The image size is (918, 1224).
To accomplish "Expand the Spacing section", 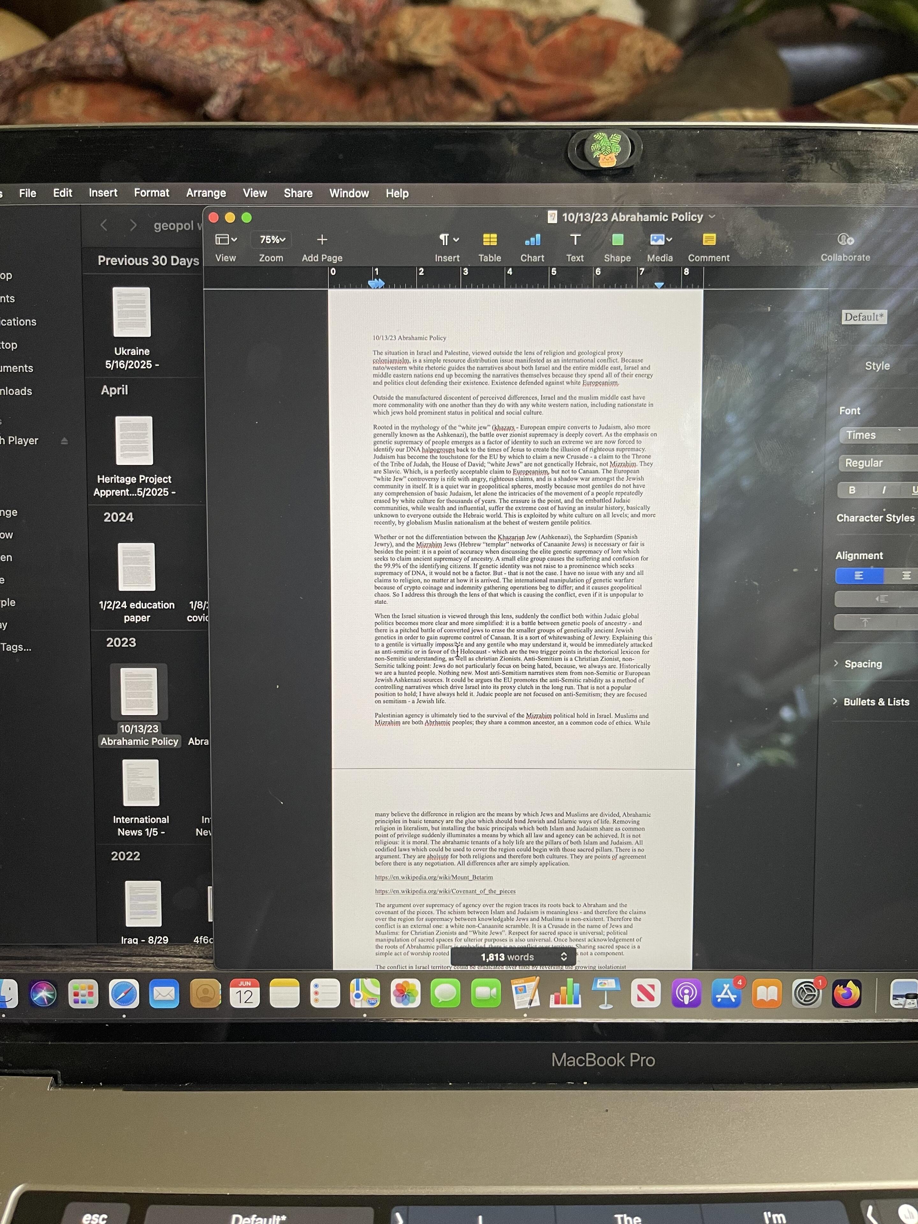I will [x=836, y=663].
